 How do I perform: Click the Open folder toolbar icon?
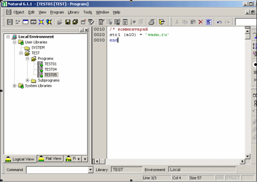[x=60, y=22]
